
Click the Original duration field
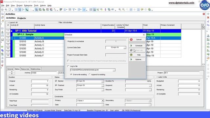[40, 81]
